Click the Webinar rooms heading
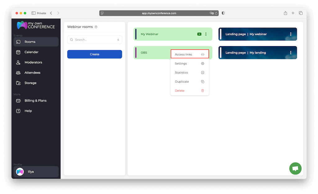 click(80, 27)
